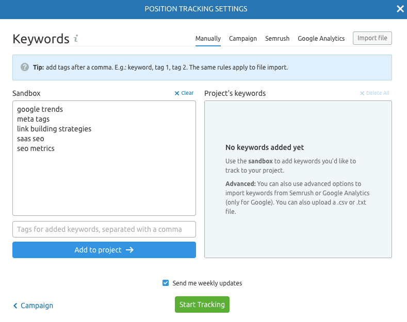Click the 'link building strategies' line in Sandbox

pyautogui.click(x=54, y=129)
